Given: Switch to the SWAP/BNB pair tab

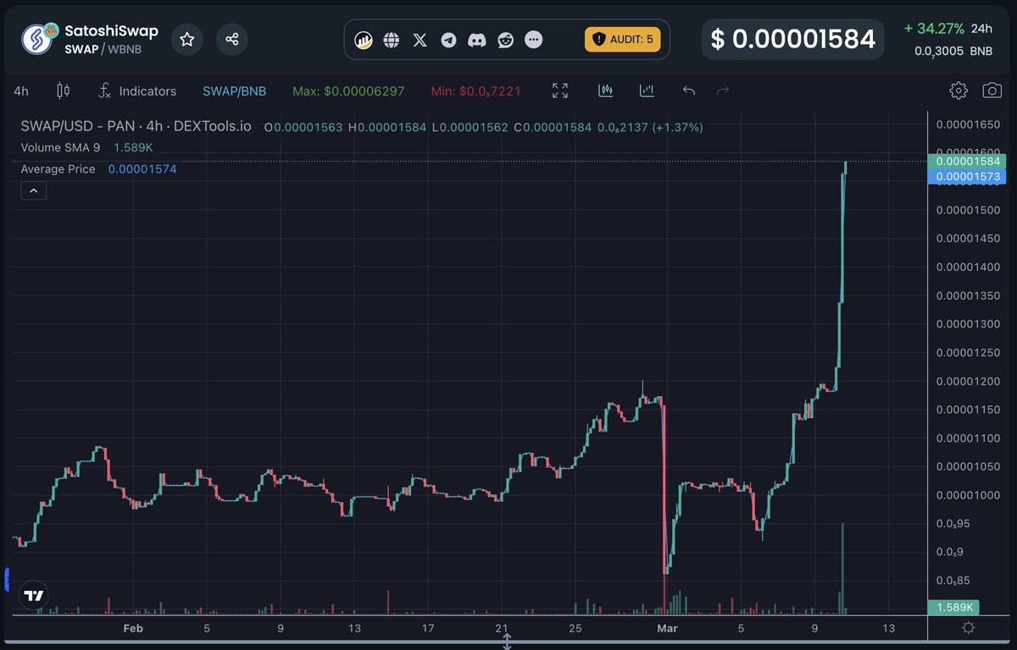Looking at the screenshot, I should click(235, 90).
